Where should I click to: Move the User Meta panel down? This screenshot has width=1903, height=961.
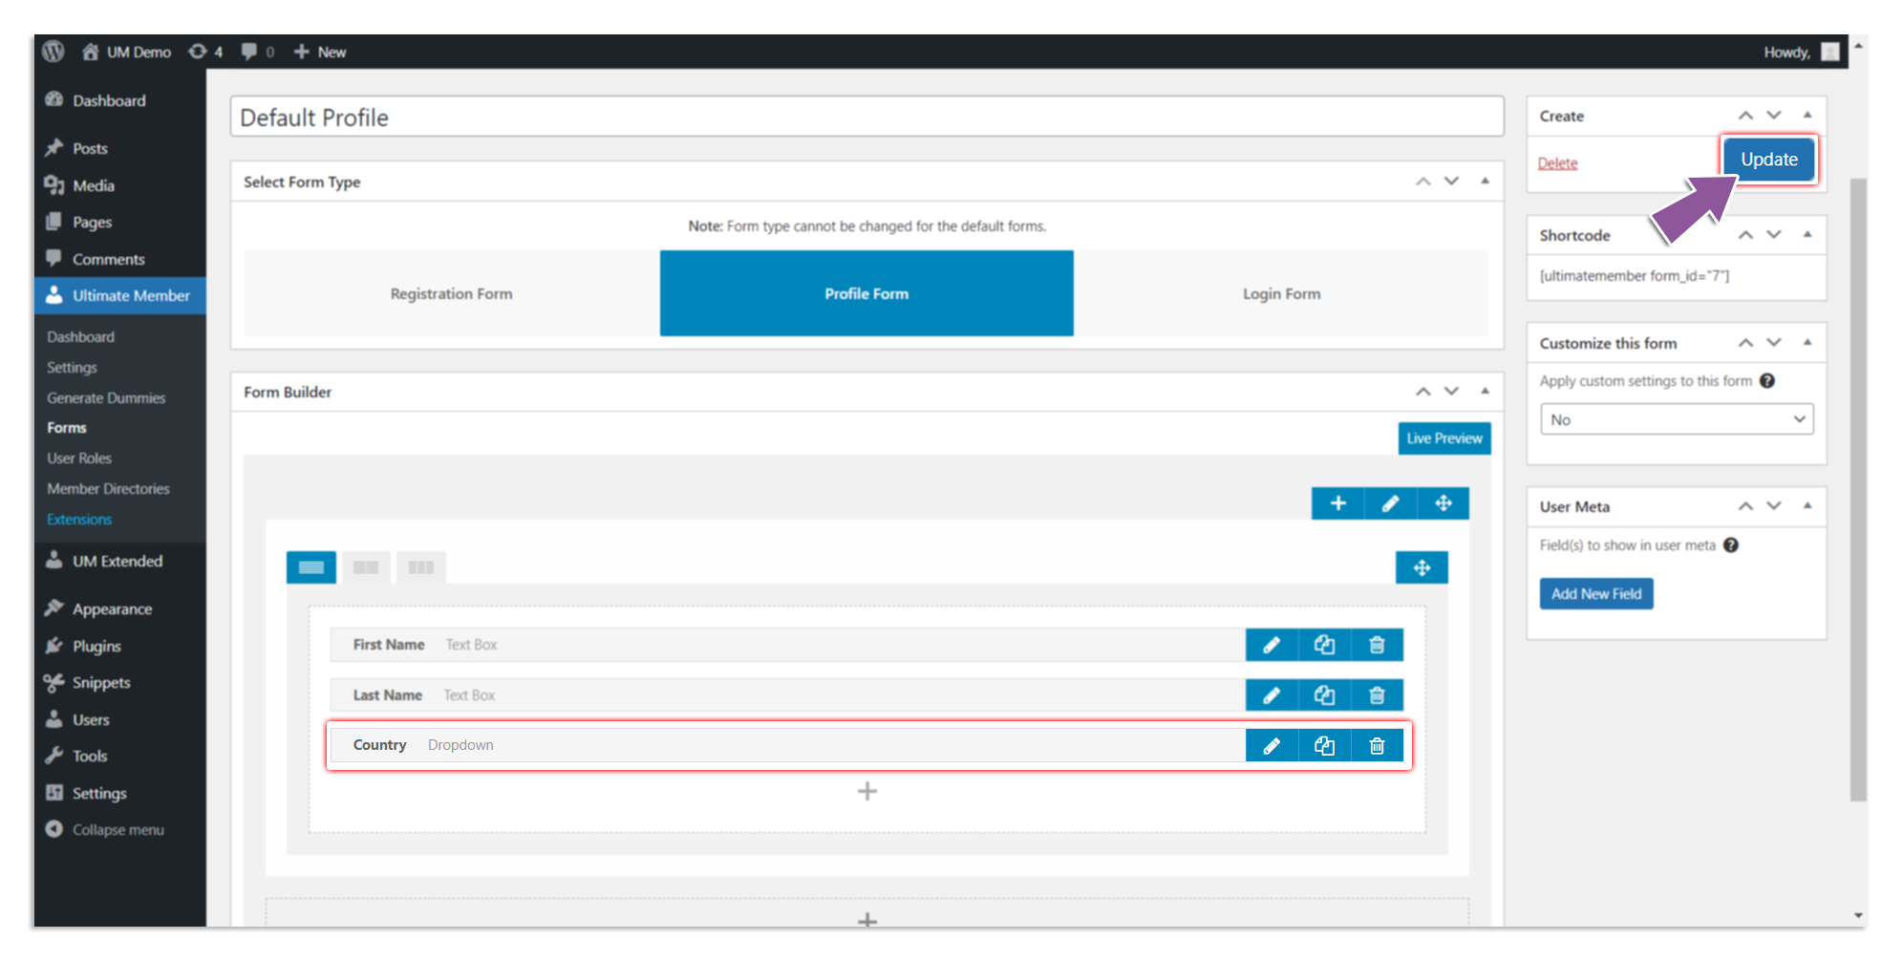[x=1774, y=506]
